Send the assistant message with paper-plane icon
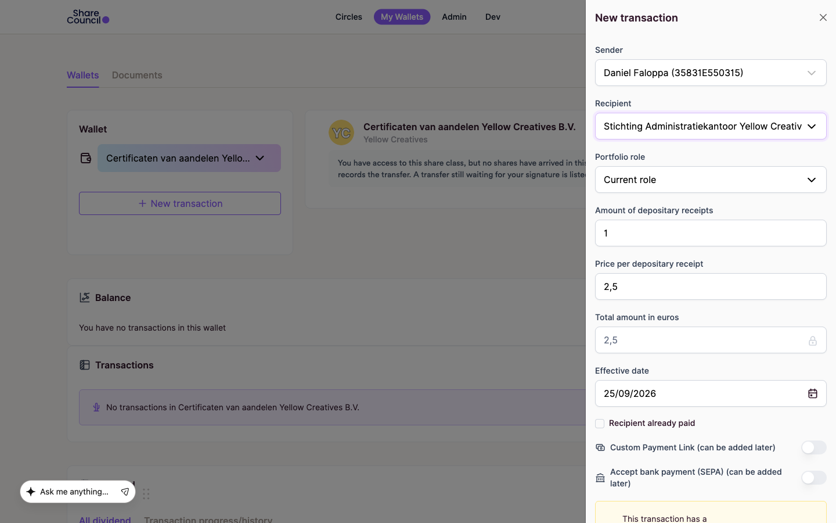This screenshot has height=523, width=836. [125, 492]
